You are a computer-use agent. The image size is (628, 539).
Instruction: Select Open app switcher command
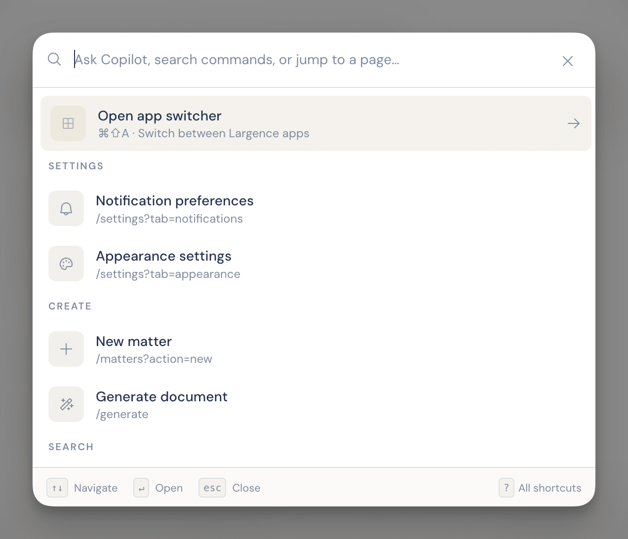[316, 123]
